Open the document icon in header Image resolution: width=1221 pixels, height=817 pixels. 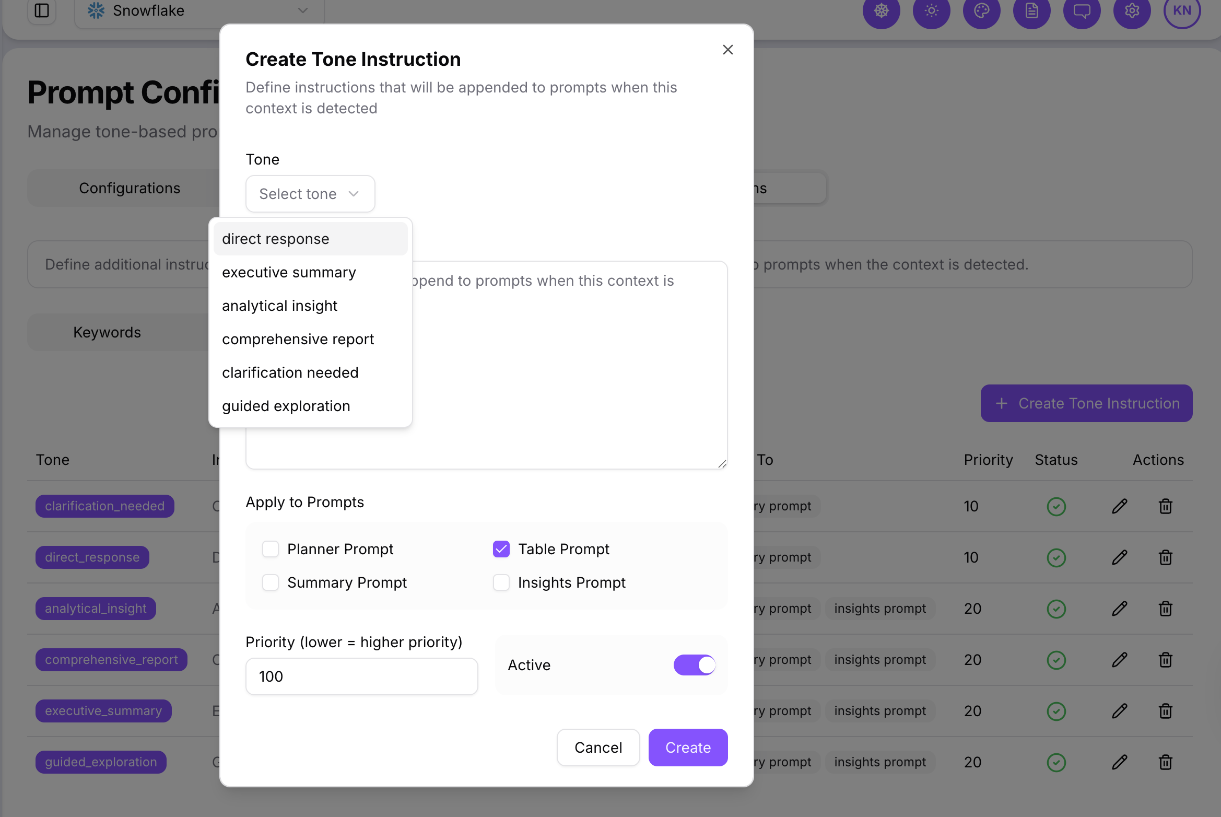click(x=1031, y=10)
